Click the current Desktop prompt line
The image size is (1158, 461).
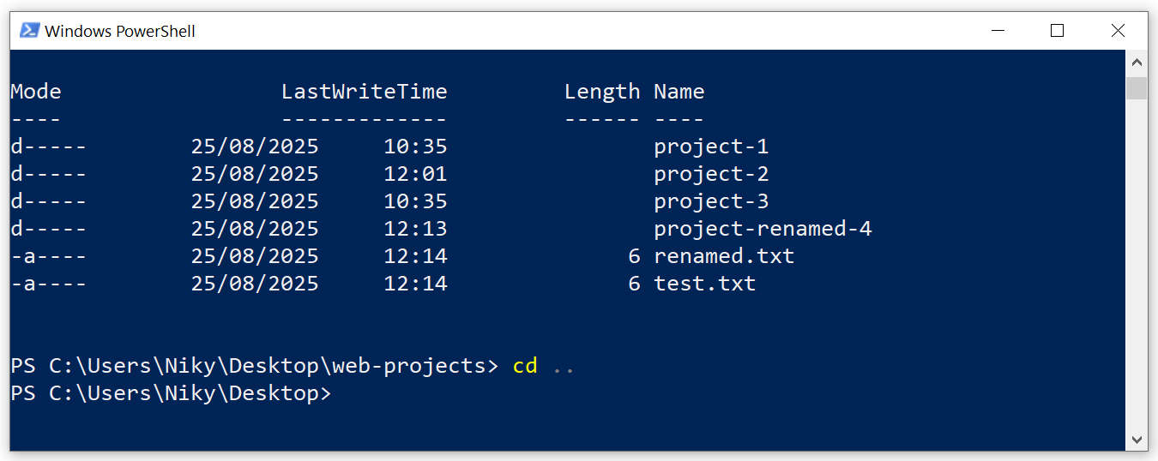(x=170, y=393)
